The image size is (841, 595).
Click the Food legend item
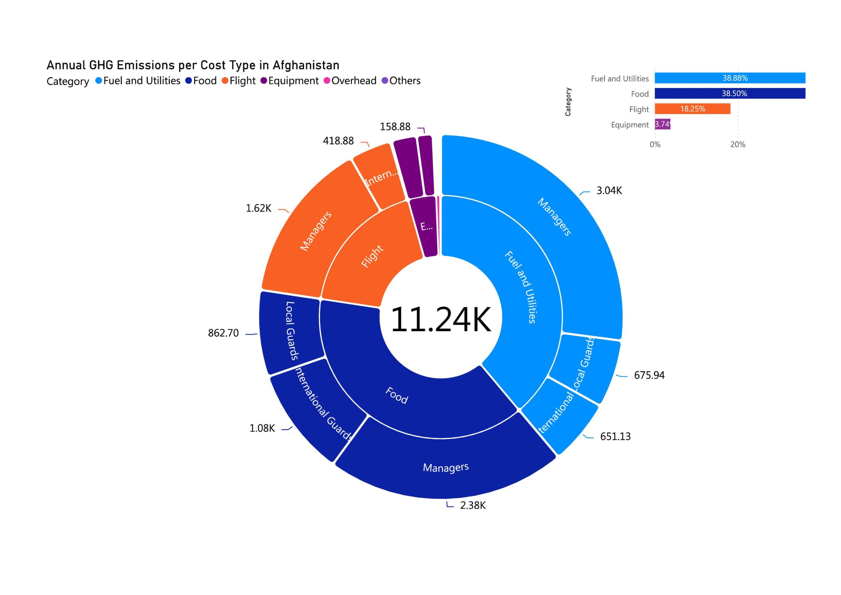tap(204, 80)
